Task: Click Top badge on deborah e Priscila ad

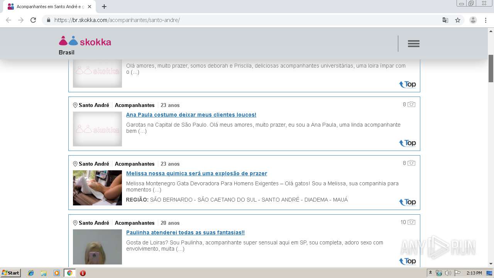Action: click(x=408, y=85)
